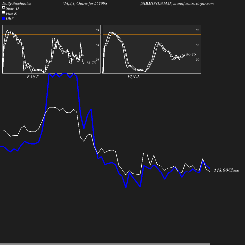Screen dimensions: 245x245
Task: Click the 80 level label in FAST chart
Action: point(98,30)
